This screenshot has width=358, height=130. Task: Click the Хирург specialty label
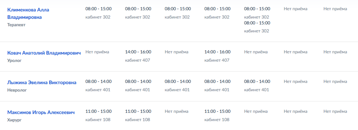point(14,120)
